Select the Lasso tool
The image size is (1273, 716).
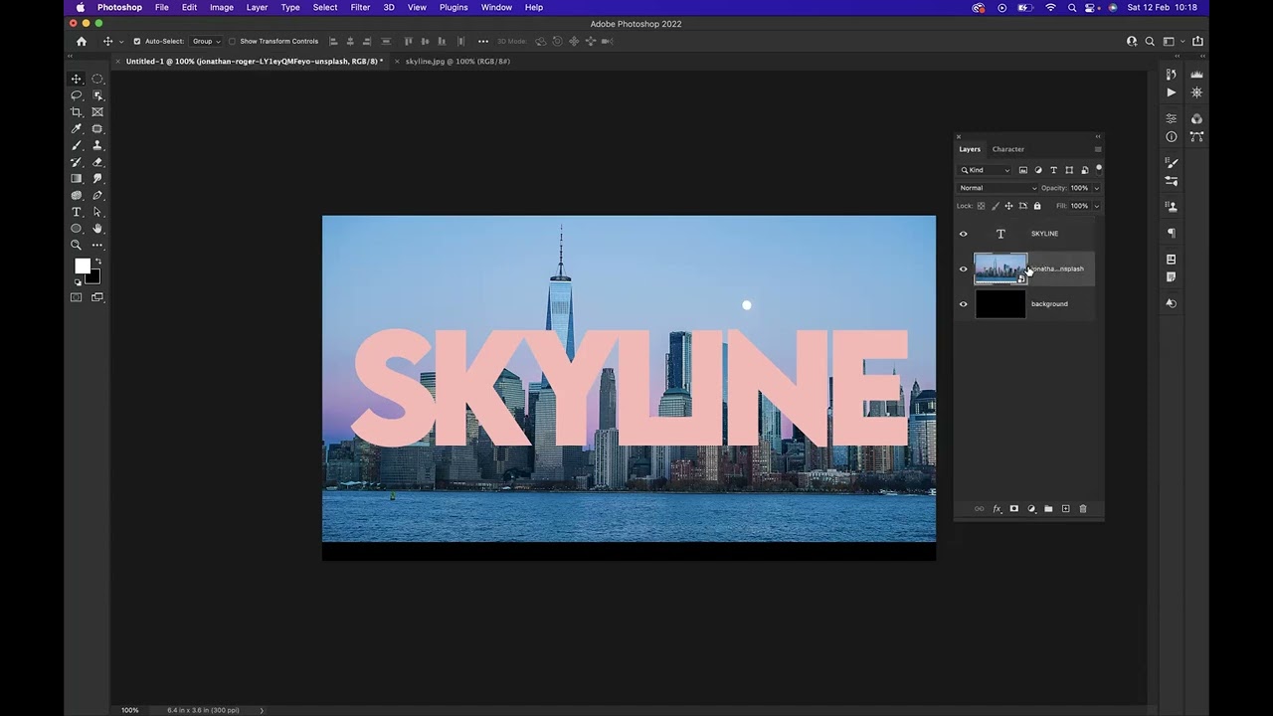[76, 95]
